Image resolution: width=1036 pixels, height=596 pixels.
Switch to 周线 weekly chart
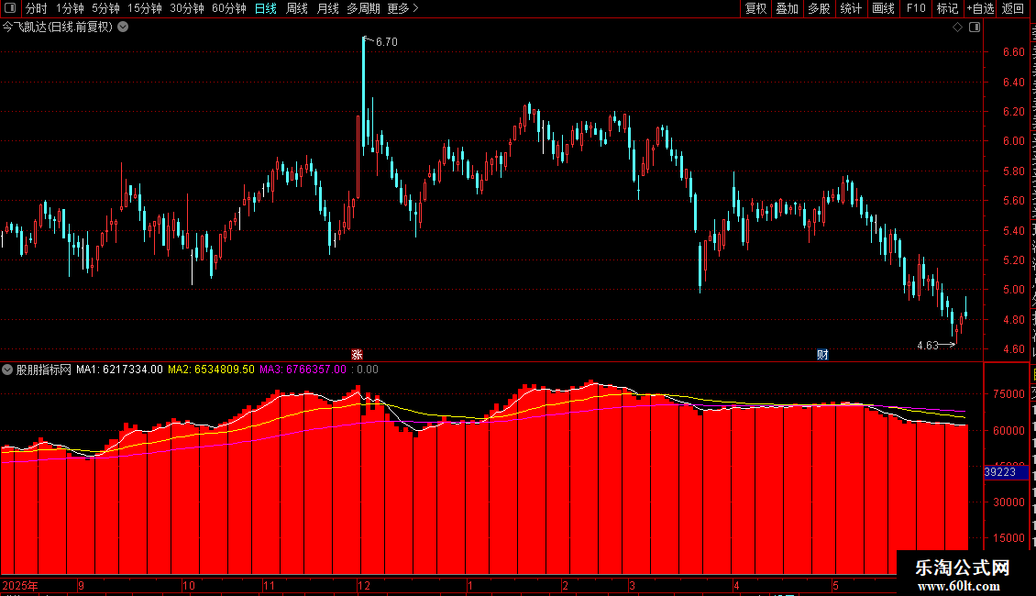coord(297,8)
